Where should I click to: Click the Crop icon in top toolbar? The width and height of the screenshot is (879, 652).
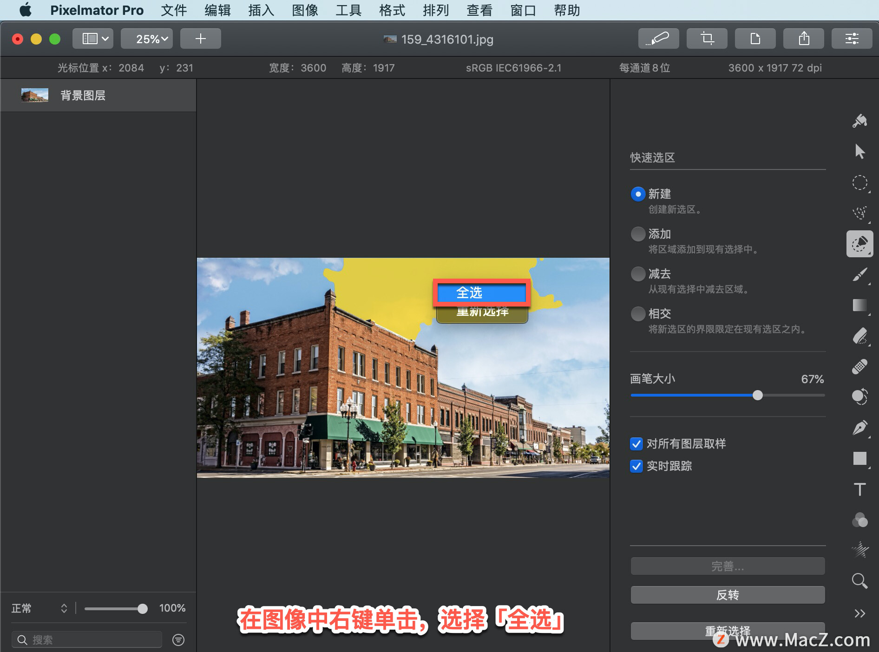[x=707, y=39]
